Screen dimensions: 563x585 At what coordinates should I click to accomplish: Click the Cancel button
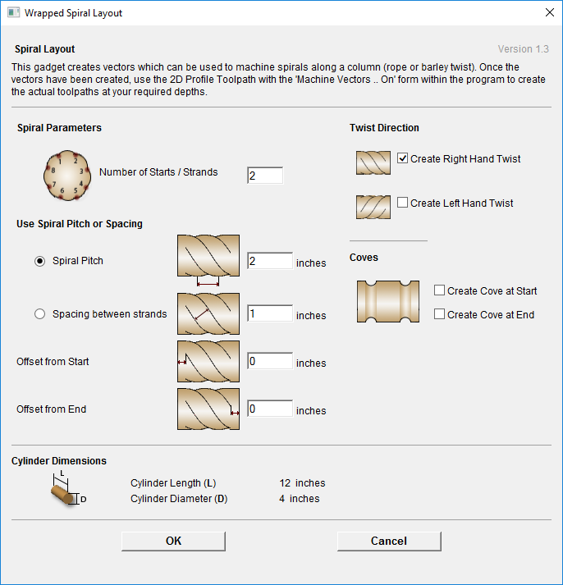point(389,541)
